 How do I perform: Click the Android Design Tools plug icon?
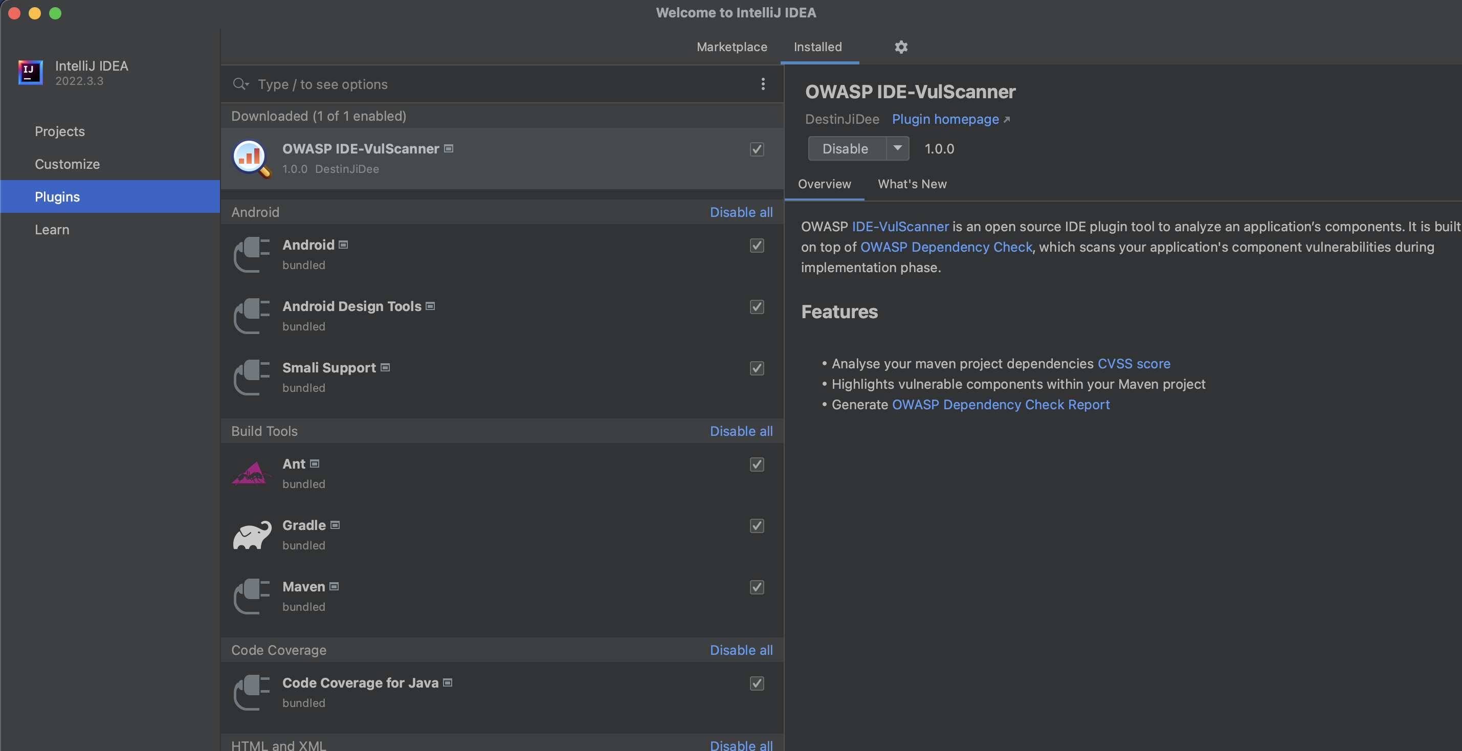[x=251, y=316]
